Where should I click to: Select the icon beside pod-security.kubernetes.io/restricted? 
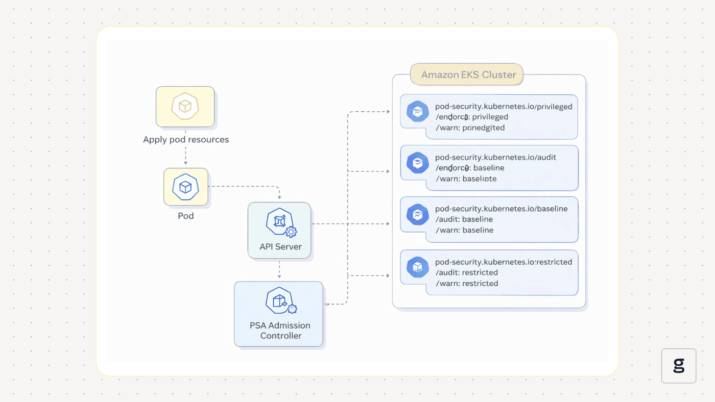click(418, 267)
